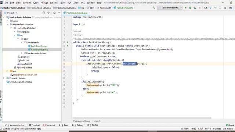Image resolution: width=235 pixels, height=132 pixels.
Task: Open the TODO tool window
Action: [x=92, y=125]
